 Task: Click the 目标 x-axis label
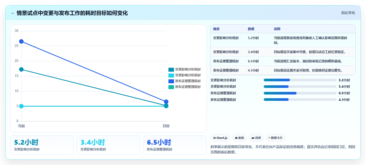tap(166, 126)
